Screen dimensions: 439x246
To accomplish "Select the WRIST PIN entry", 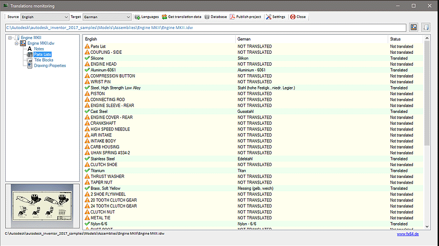I will [101, 82].
